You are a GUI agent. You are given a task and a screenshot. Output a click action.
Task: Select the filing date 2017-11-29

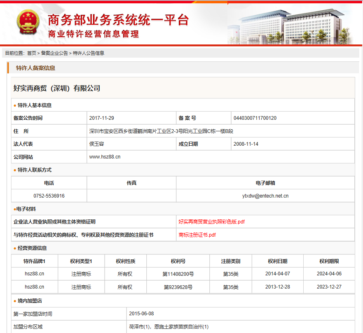coord(102,118)
